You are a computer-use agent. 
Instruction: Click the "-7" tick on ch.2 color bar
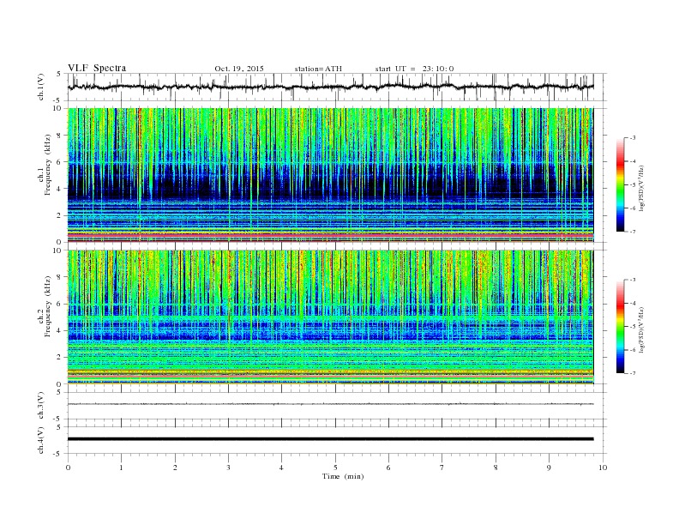[632, 373]
